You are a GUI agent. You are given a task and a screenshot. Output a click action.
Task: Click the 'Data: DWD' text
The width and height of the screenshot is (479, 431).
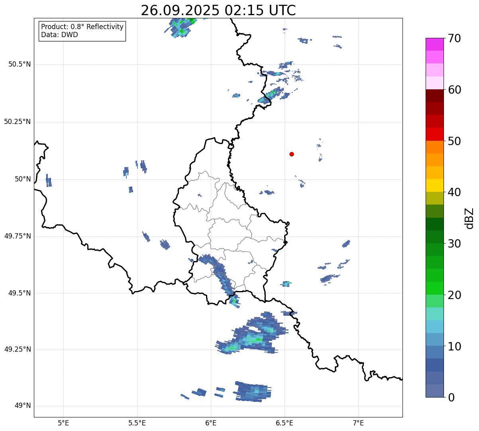click(x=59, y=35)
